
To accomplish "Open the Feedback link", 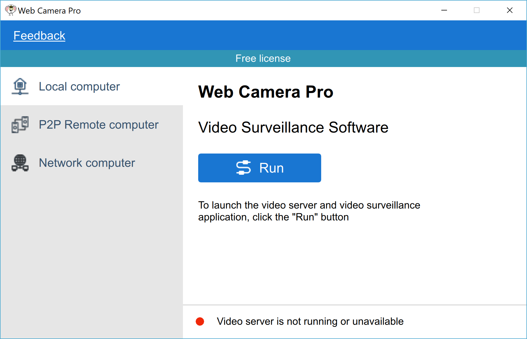I will 39,35.
